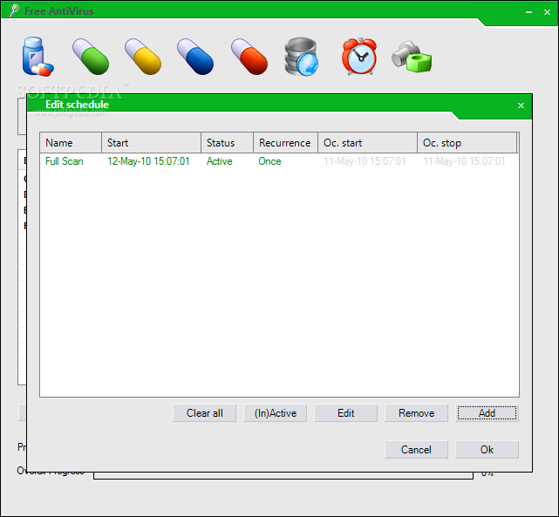
Task: Select the green pill icon
Action: 91,57
